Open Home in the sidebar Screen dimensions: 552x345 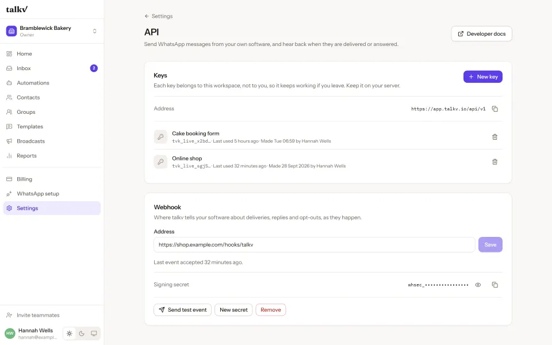coord(52,54)
